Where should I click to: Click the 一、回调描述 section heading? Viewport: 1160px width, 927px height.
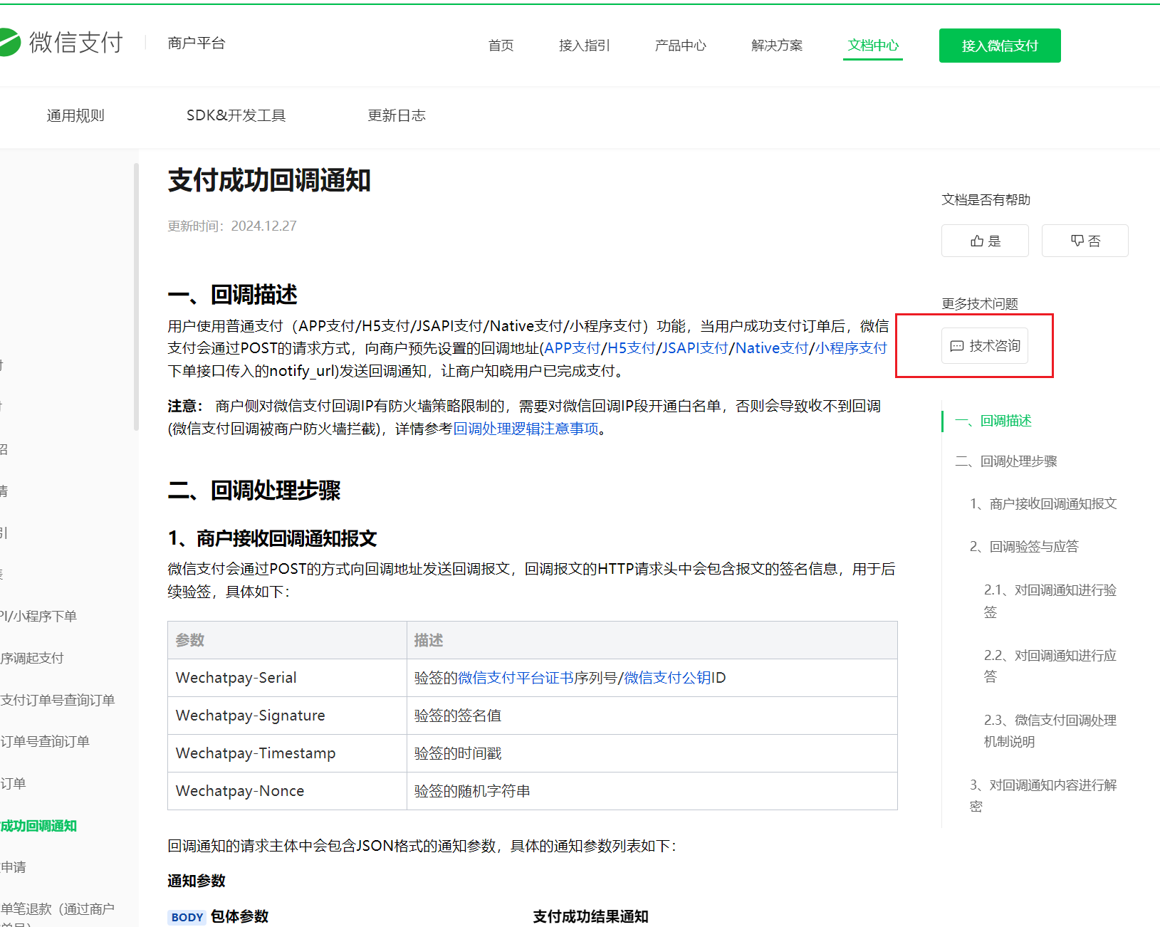[232, 294]
